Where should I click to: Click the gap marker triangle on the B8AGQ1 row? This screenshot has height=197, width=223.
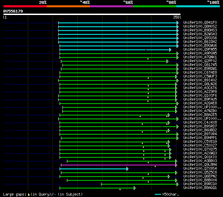[x=120, y=189]
